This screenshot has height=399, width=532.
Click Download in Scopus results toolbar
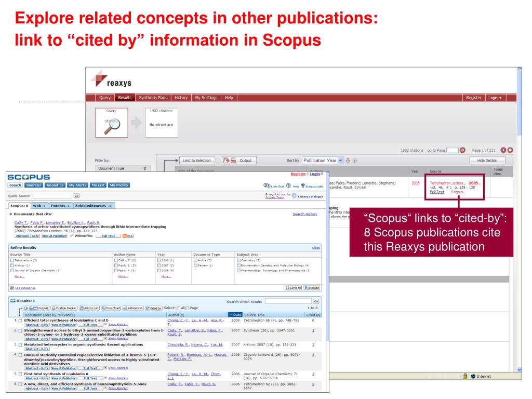(111, 308)
